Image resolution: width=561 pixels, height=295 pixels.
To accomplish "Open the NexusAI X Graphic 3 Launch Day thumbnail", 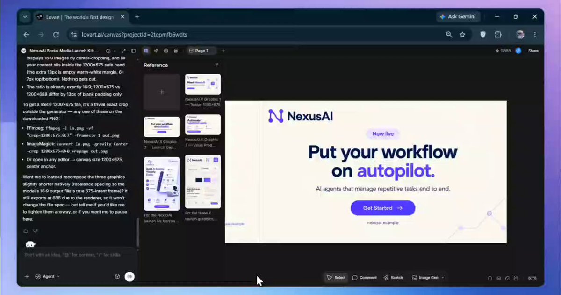I will tap(162, 126).
